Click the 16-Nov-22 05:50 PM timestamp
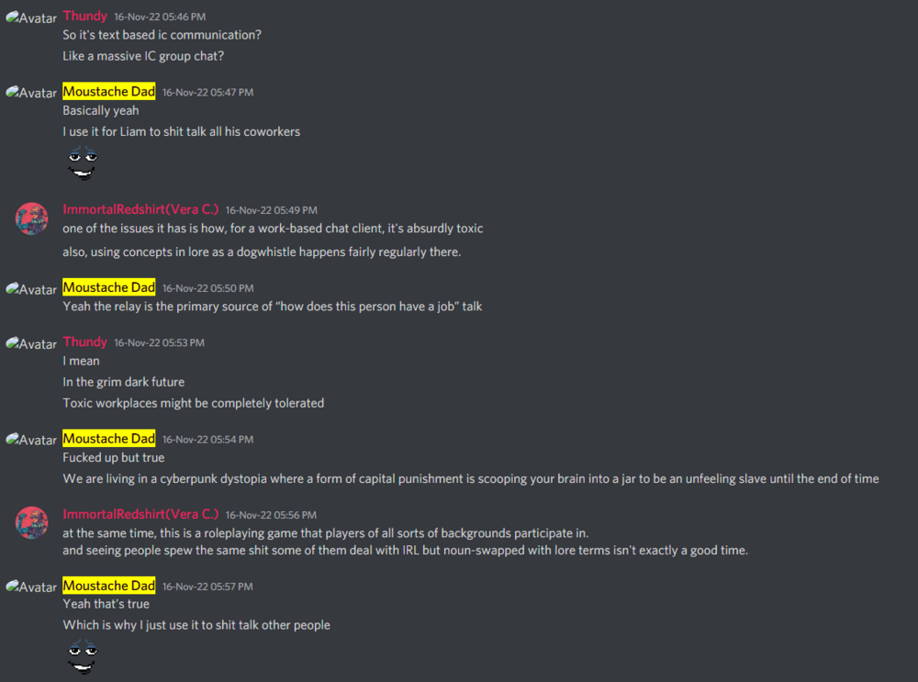This screenshot has width=918, height=682. [x=207, y=288]
